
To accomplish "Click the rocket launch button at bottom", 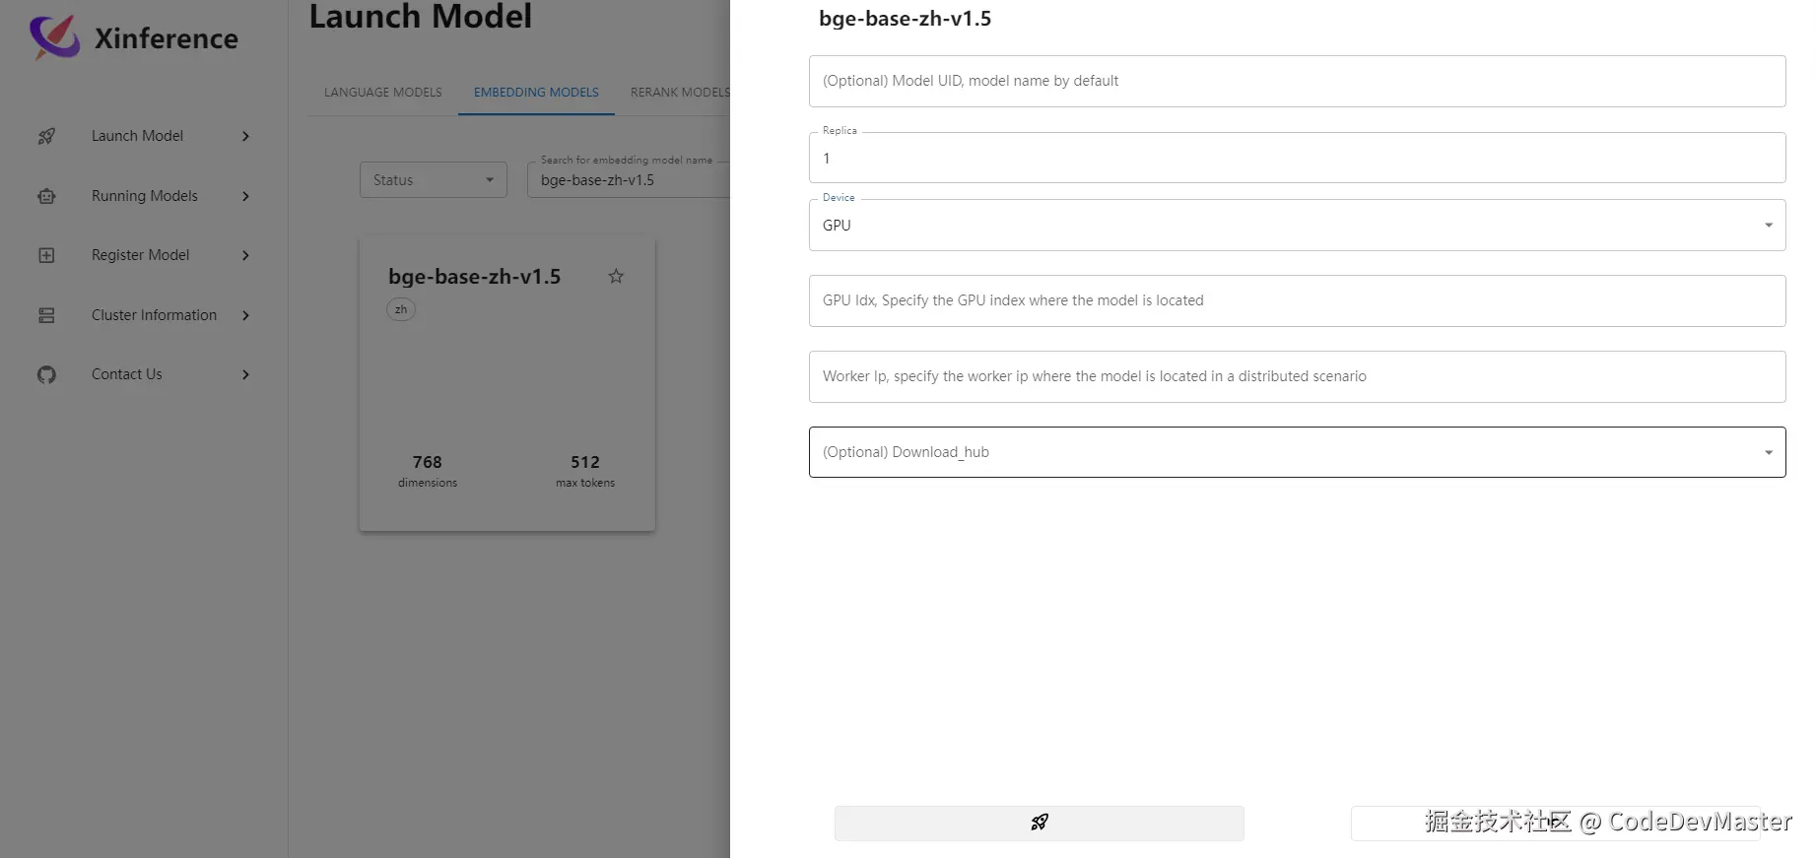I will 1039,823.
